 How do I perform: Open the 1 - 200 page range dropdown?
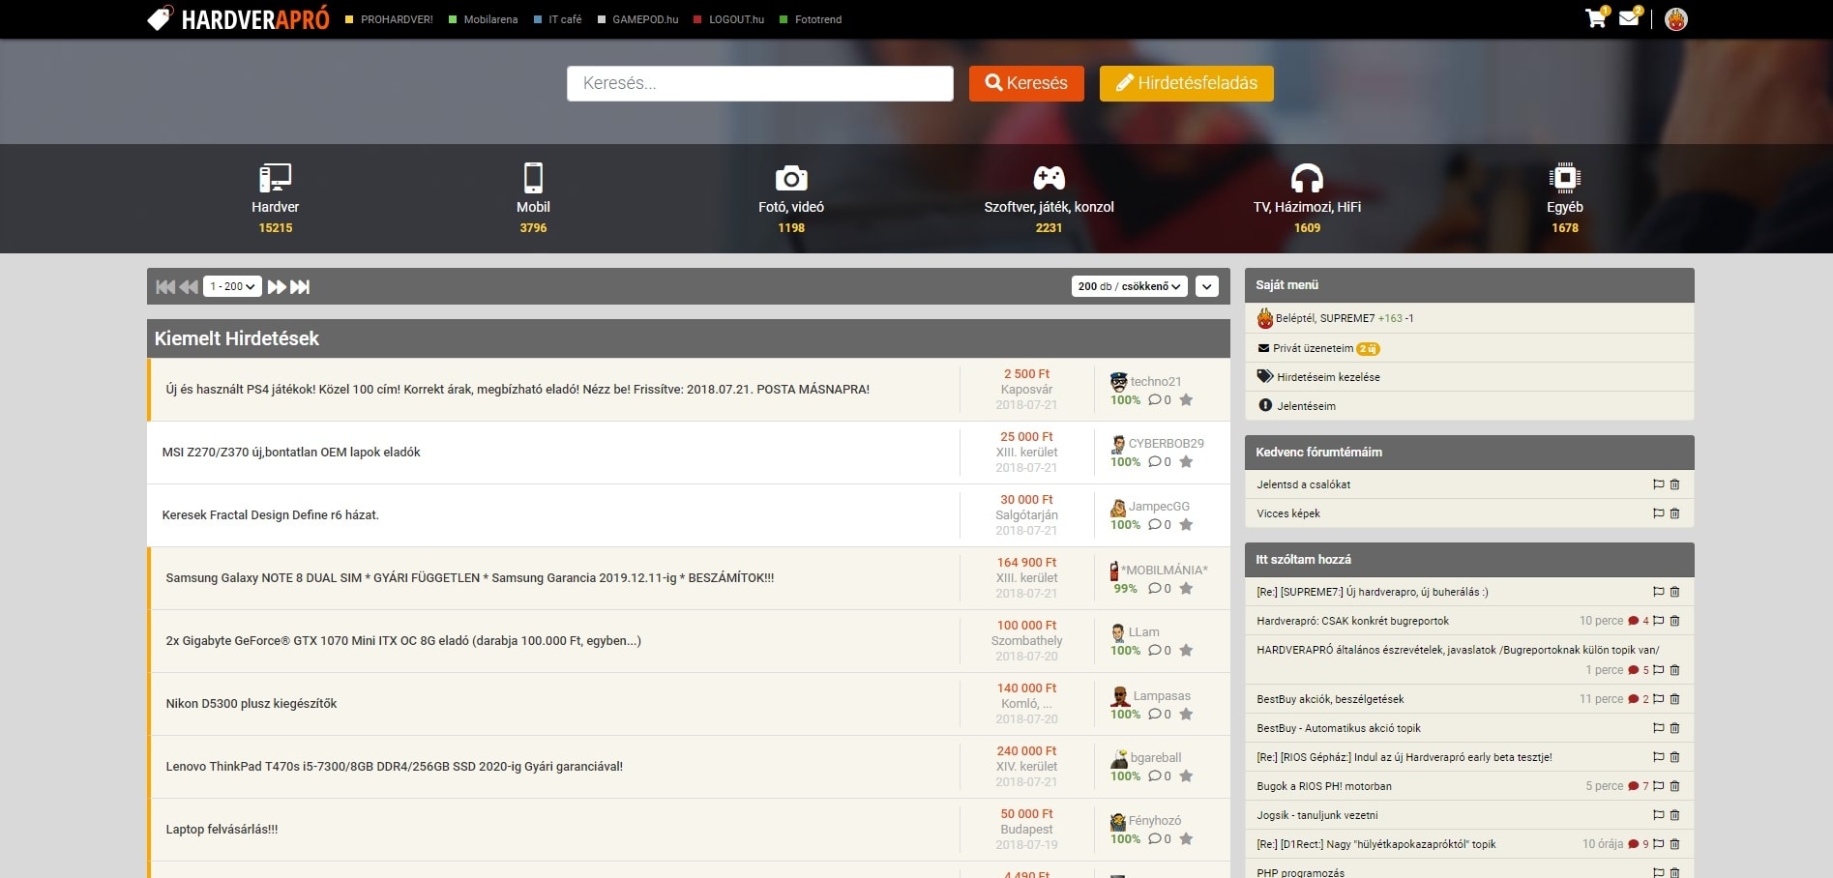[232, 286]
